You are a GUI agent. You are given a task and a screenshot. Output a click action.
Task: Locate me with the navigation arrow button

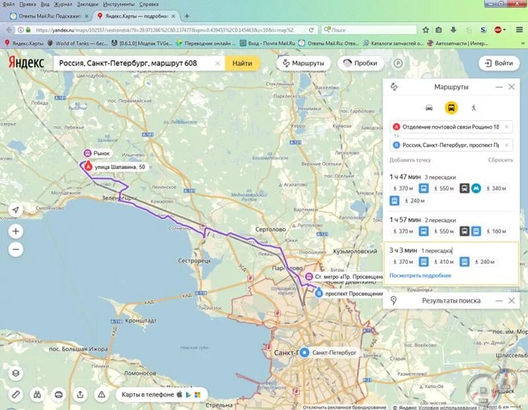15,210
